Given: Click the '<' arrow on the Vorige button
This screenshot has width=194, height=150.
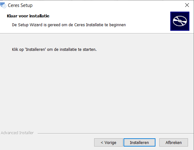Looking at the screenshot, I should [x=102, y=143].
